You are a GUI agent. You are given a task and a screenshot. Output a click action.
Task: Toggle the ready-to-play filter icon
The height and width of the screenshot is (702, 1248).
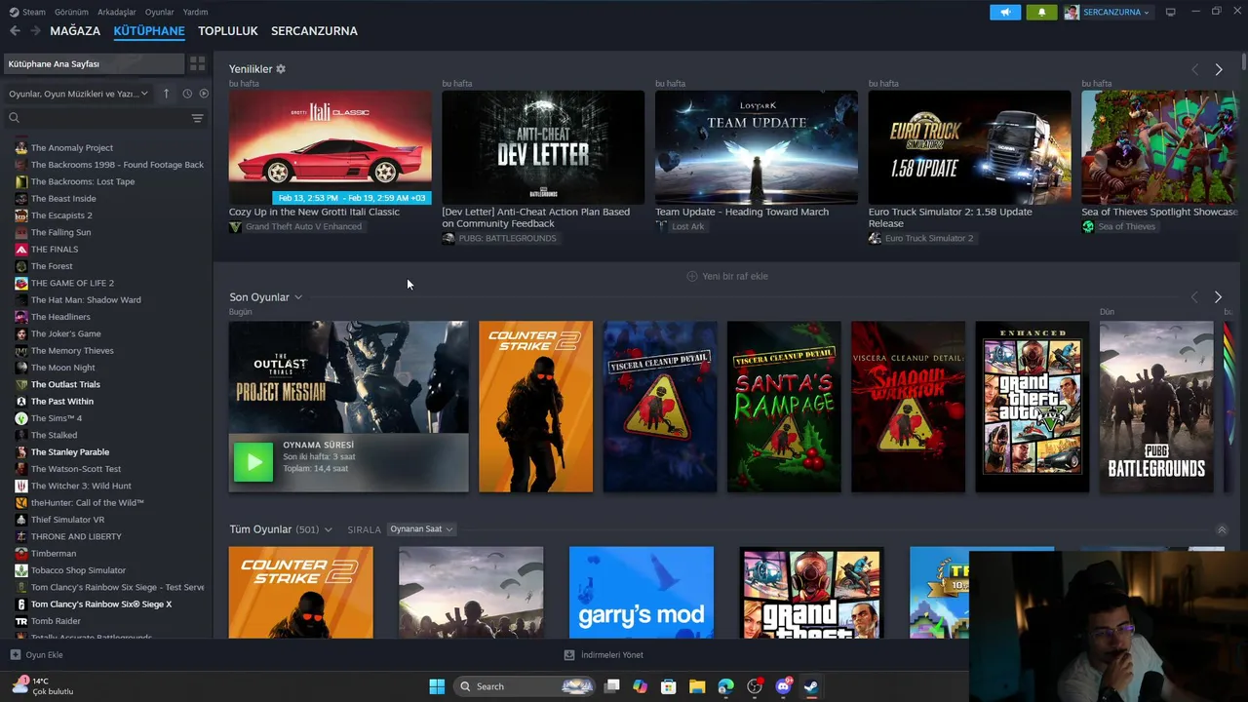point(204,94)
